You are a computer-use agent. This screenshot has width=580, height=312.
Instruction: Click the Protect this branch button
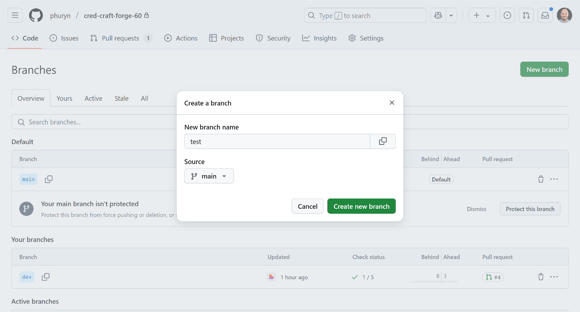click(x=530, y=209)
